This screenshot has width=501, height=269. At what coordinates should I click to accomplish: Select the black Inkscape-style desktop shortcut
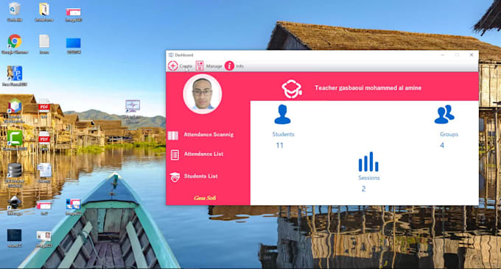[15, 205]
